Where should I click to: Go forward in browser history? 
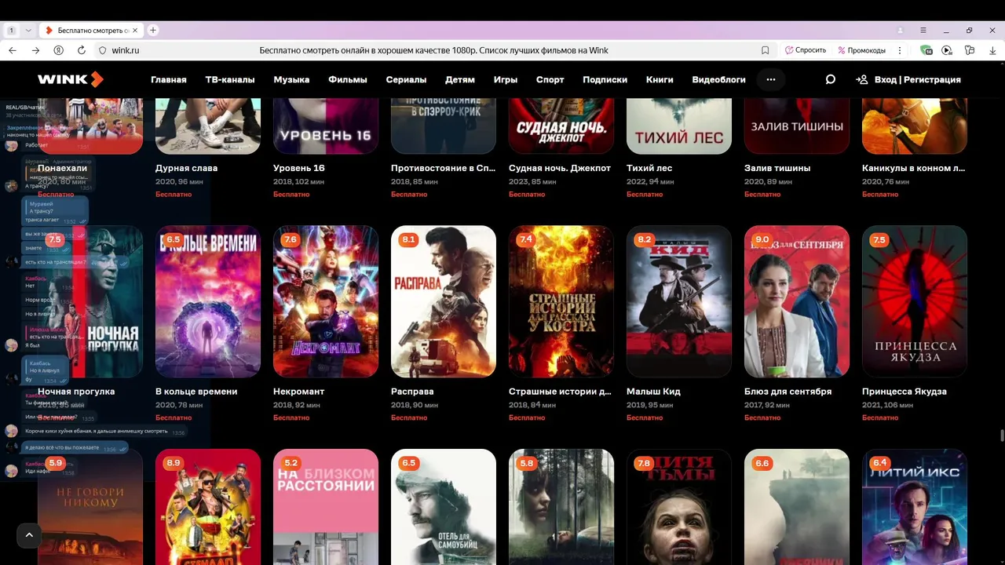point(35,50)
